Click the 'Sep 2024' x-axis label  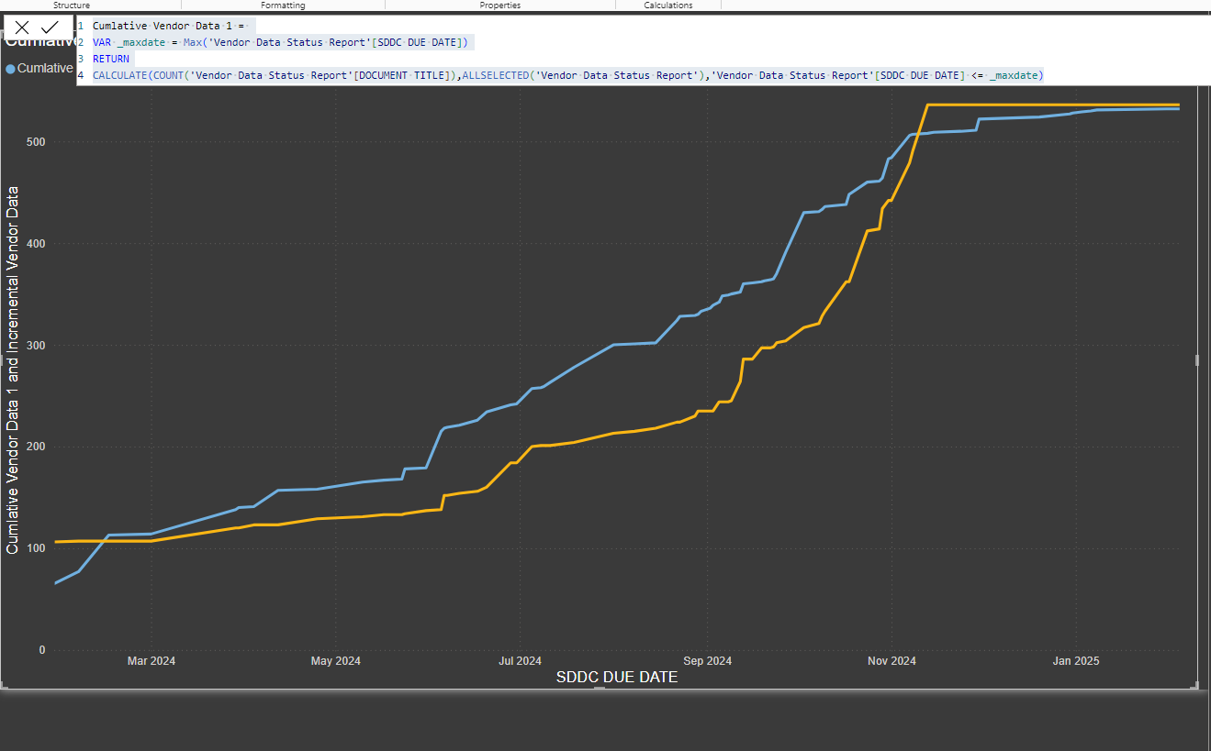(708, 661)
